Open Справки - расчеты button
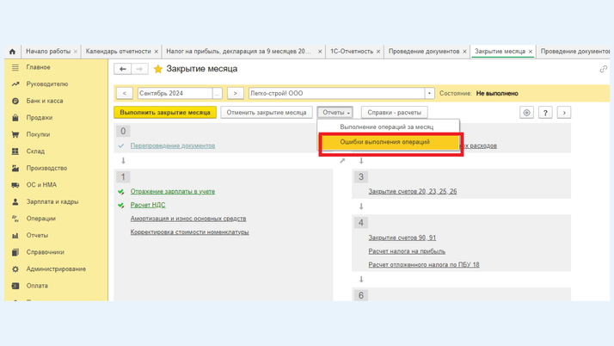This screenshot has height=346, width=614. [x=395, y=113]
